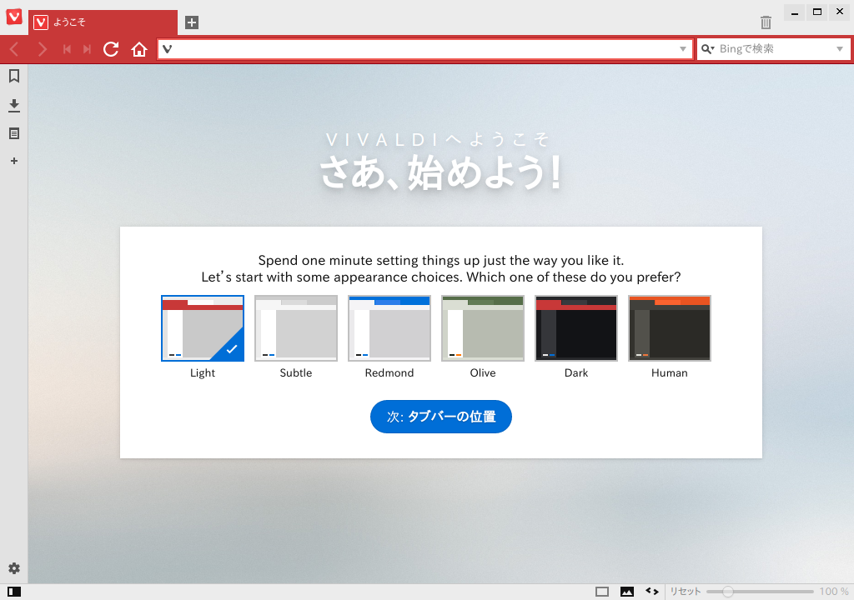Close the Vivaldi window
Screen dimensions: 854x600
(x=839, y=12)
